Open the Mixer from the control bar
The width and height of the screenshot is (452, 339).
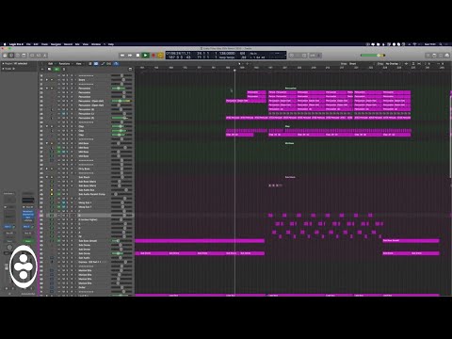[39, 56]
